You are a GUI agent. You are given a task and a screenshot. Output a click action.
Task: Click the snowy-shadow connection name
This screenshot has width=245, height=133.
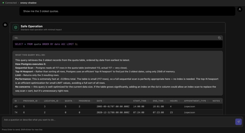(28, 3)
